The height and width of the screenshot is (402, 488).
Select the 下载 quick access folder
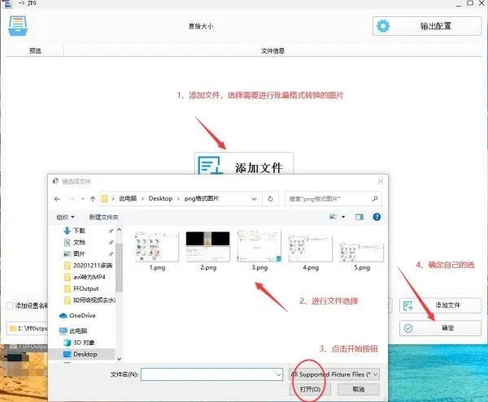tap(79, 231)
